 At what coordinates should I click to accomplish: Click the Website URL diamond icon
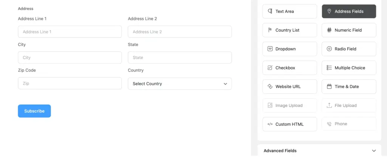point(270,87)
